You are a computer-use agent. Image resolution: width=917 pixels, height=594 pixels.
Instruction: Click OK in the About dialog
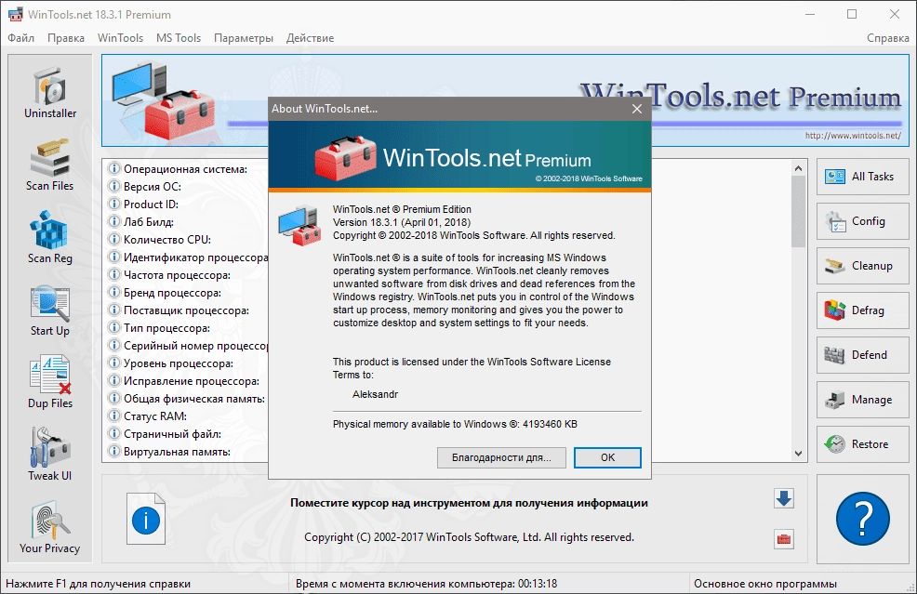pos(607,457)
